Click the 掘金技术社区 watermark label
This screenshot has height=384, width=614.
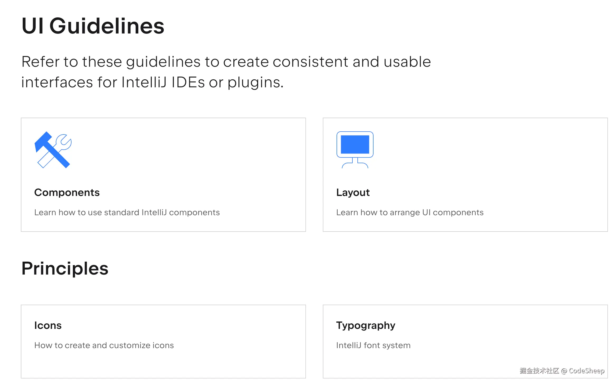click(539, 371)
